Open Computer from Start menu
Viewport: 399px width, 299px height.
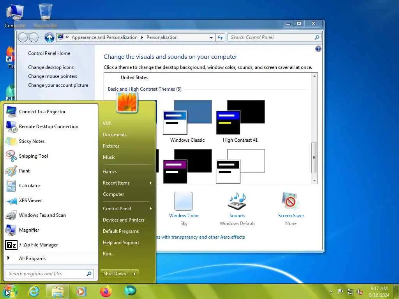113,194
